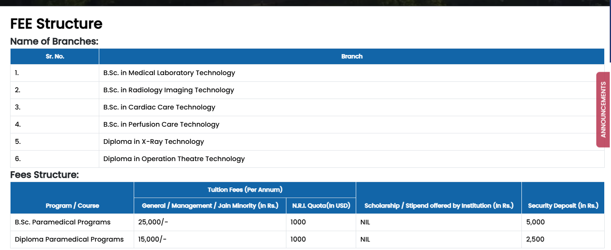Click the Program / Course column header
611x250 pixels.
tap(72, 206)
